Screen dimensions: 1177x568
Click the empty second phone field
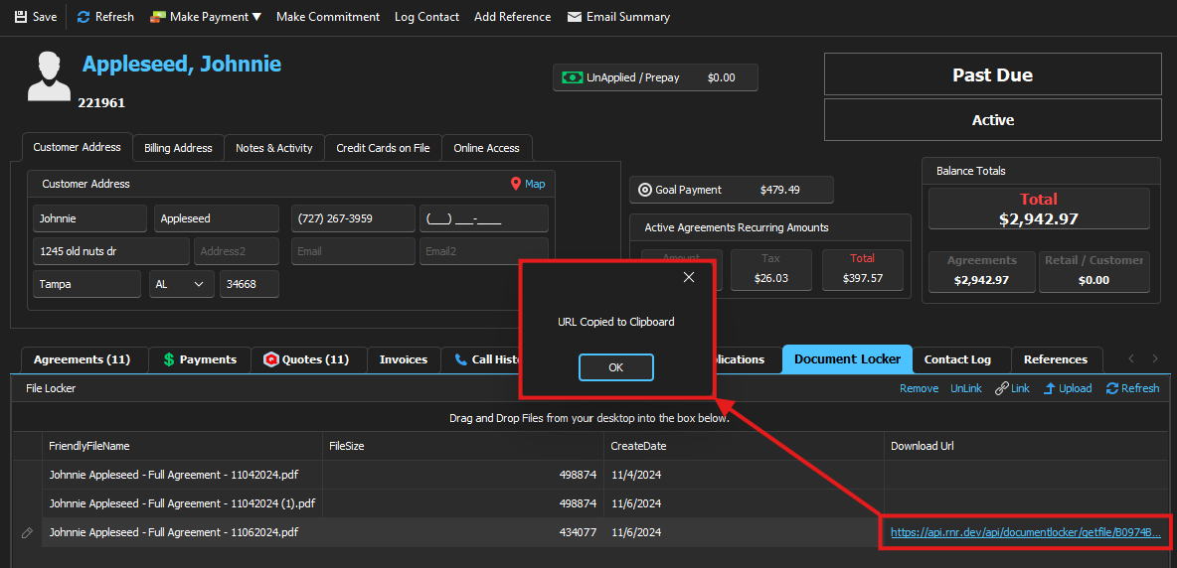484,218
